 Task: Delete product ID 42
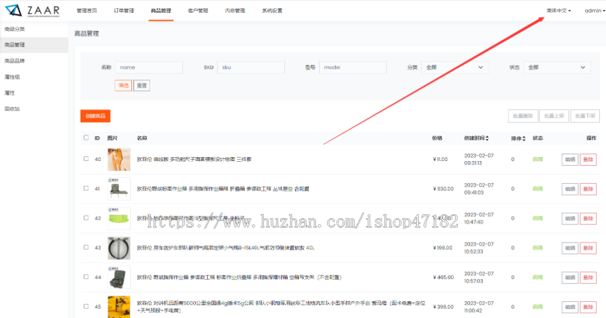click(588, 218)
